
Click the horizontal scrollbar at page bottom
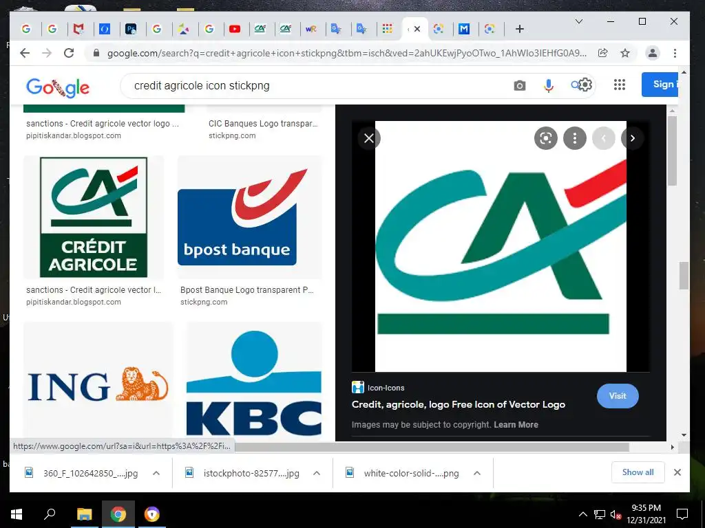pyautogui.click(x=432, y=447)
